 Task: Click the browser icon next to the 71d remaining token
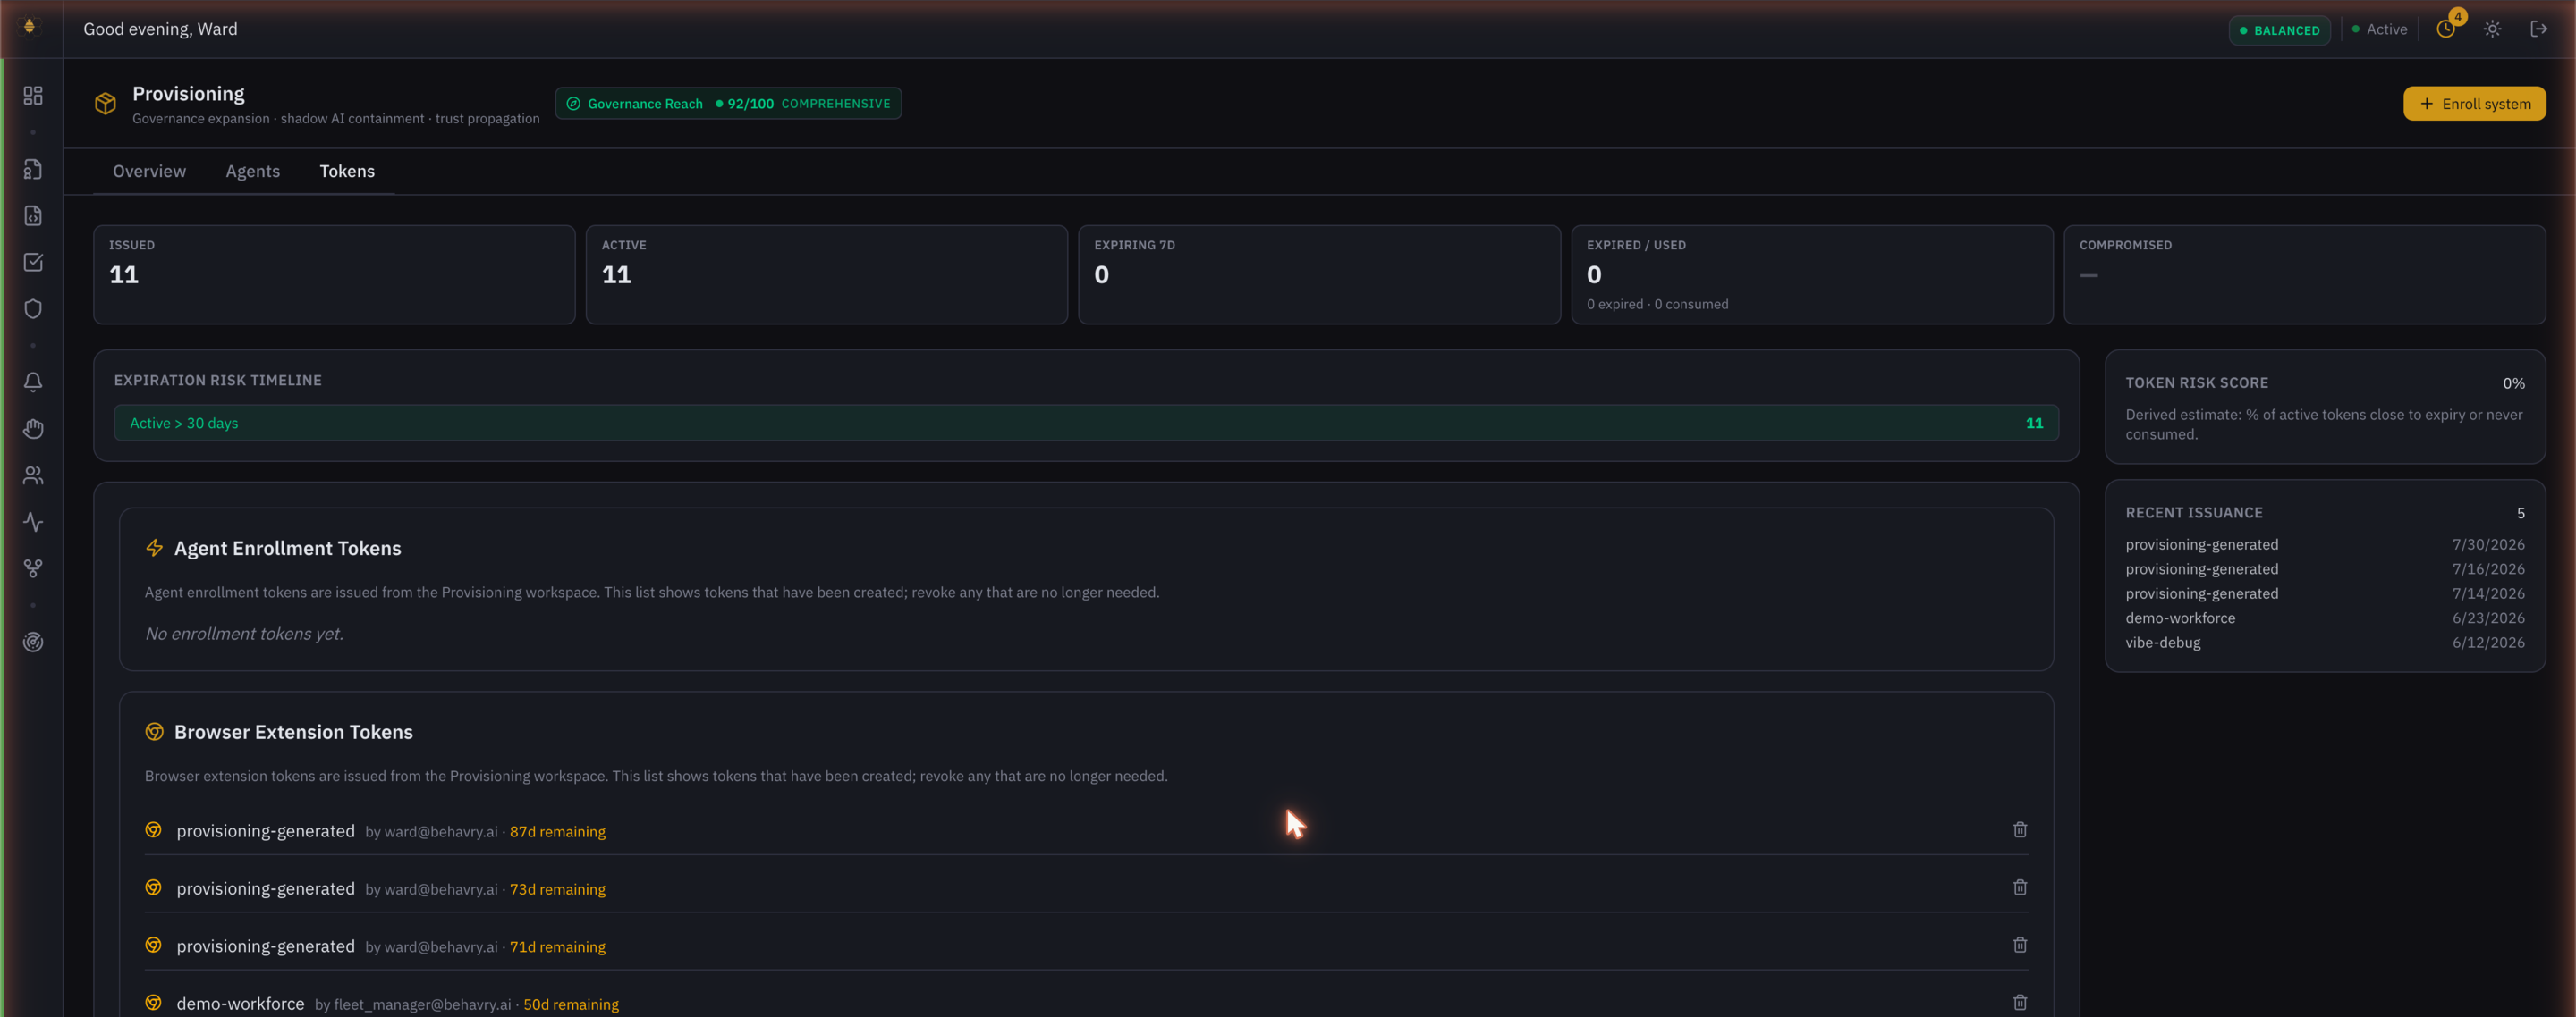(153, 946)
